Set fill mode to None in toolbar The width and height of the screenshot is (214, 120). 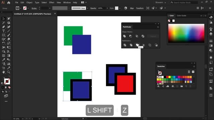(x=9, y=87)
